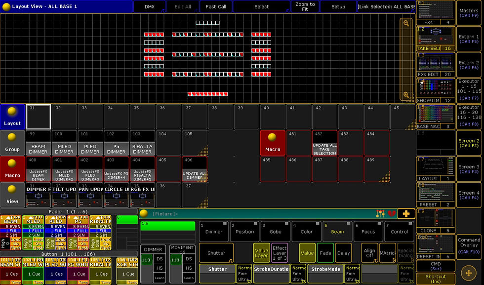Click the yellow plus icon on command line
Screen dimensions: 484x285
coord(406,214)
